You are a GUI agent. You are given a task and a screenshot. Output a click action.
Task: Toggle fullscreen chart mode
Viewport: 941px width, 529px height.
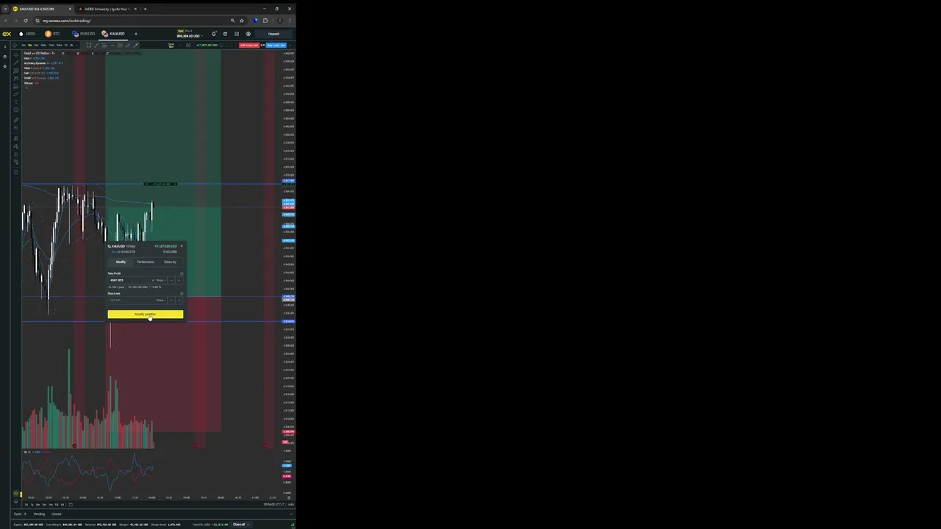coord(231,45)
